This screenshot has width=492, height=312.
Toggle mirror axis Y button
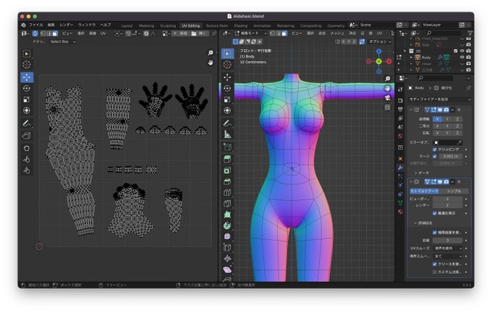[447, 119]
